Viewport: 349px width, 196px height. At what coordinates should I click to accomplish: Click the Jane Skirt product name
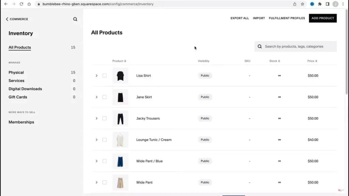[x=144, y=97]
